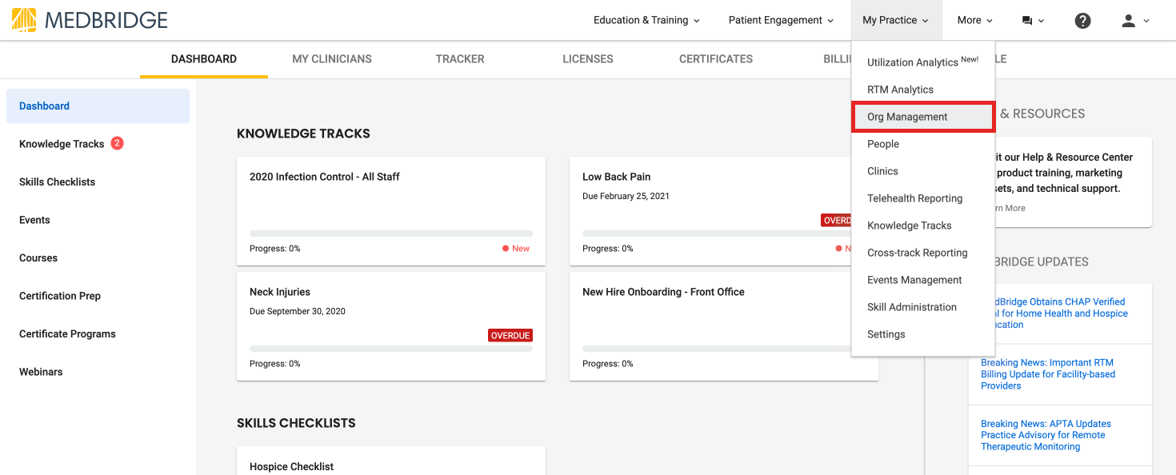1176x475 pixels.
Task: Open the help question mark icon
Action: pos(1082,21)
